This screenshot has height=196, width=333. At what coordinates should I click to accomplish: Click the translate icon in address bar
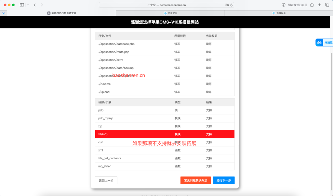click(227, 5)
